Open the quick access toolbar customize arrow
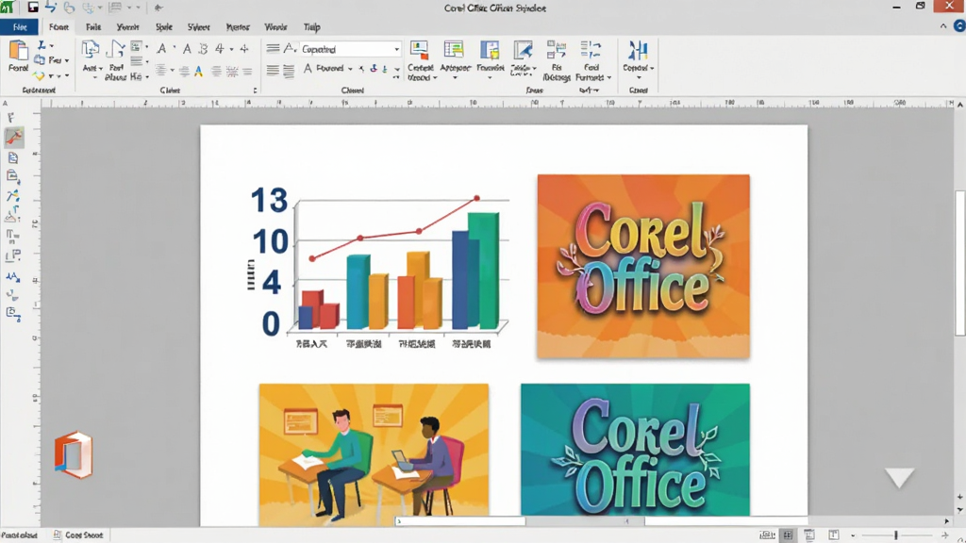 tap(158, 8)
